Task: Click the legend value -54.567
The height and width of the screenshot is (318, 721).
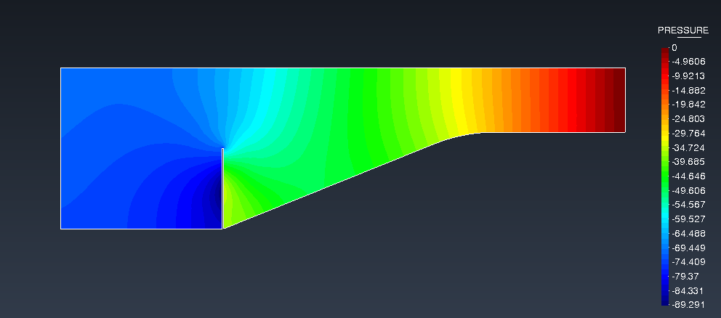Action: coord(688,205)
